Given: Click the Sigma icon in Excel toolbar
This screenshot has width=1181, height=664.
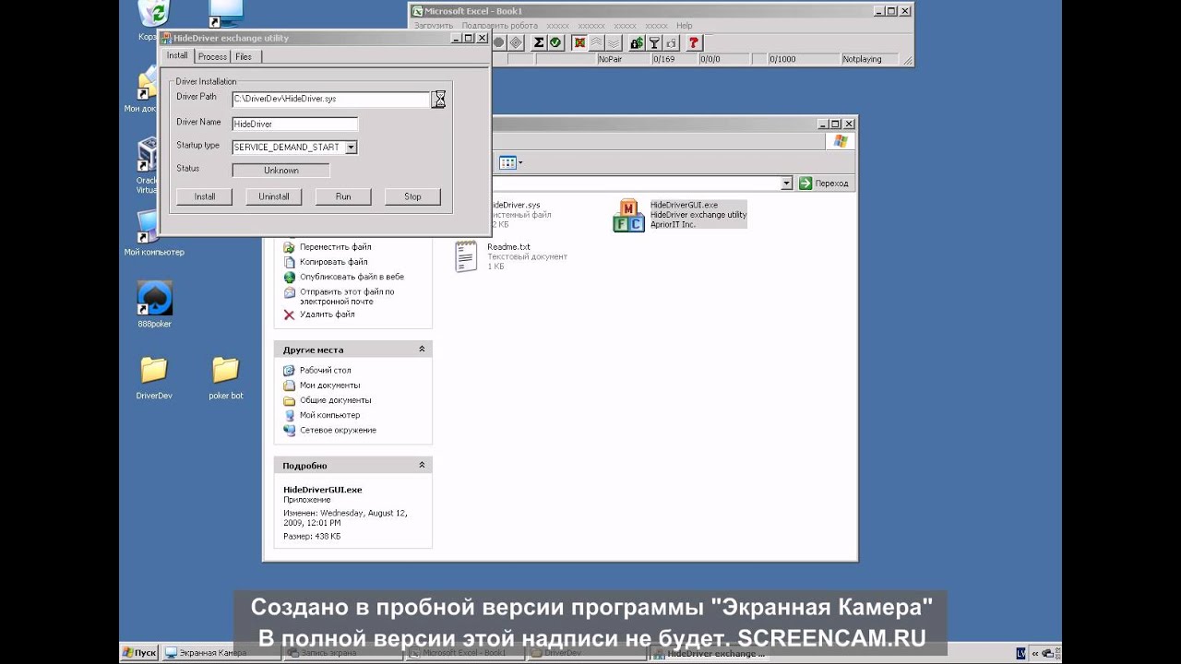Looking at the screenshot, I should point(539,42).
